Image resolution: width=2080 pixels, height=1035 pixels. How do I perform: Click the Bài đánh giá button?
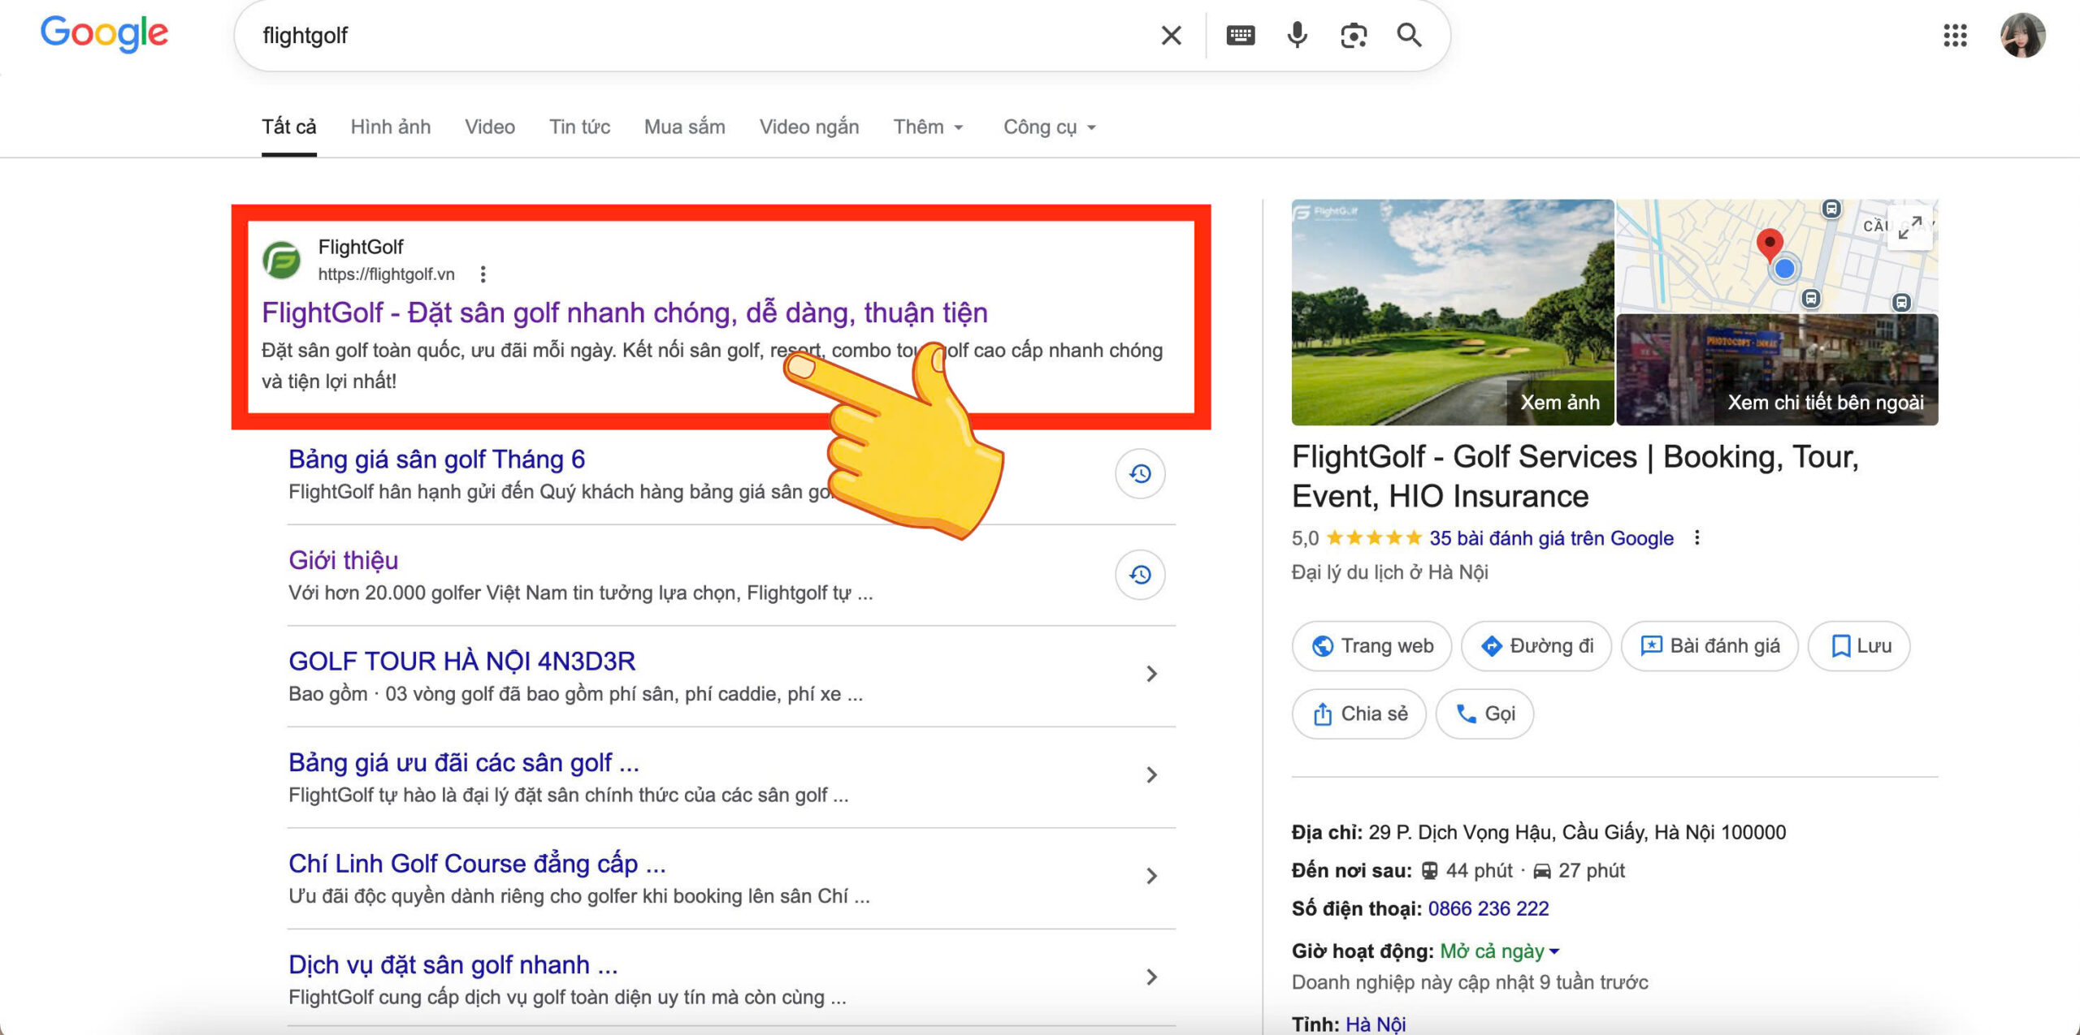(1709, 646)
